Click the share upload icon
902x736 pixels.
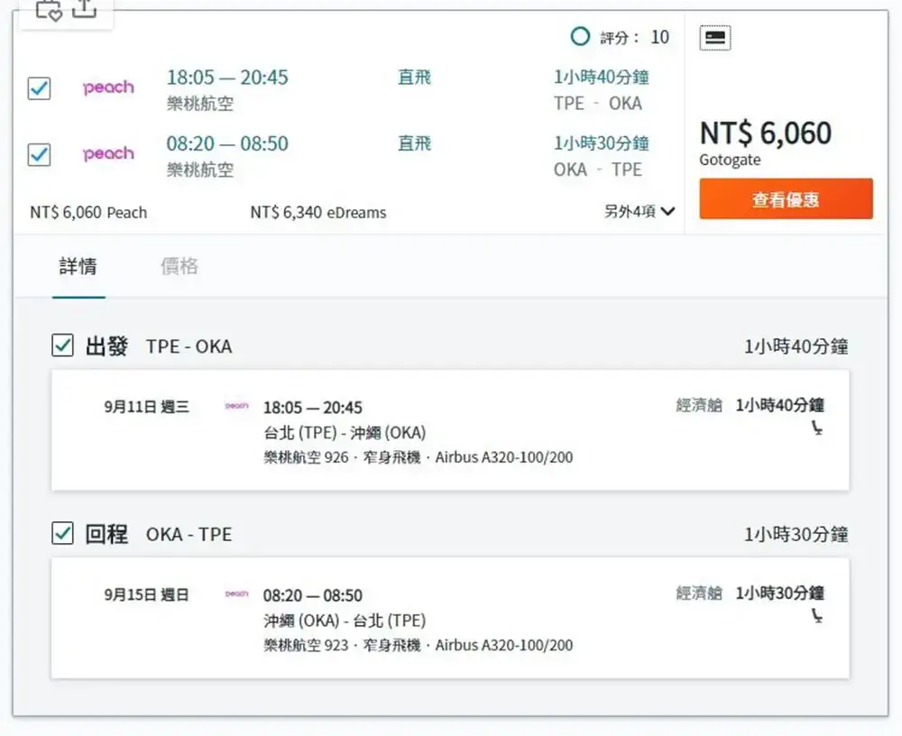coord(84,8)
